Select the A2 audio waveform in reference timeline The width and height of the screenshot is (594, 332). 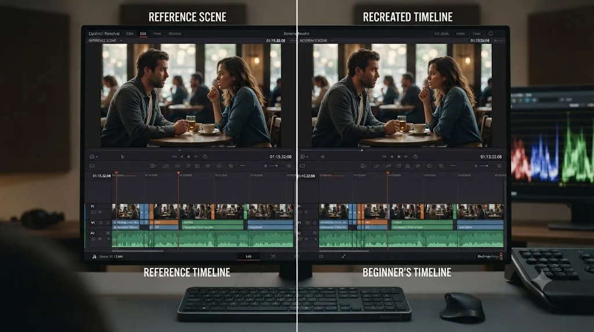click(202, 240)
